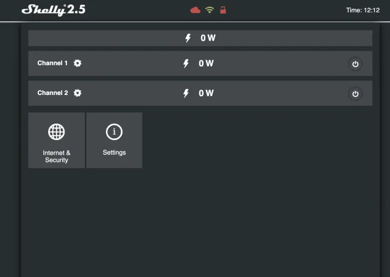Toggle Channel 2 power button

click(355, 94)
